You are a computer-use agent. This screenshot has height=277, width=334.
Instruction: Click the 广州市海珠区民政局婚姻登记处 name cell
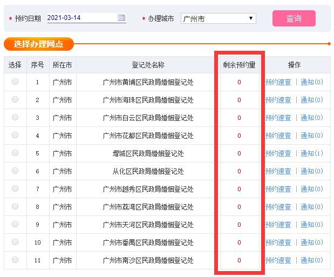pyautogui.click(x=148, y=100)
